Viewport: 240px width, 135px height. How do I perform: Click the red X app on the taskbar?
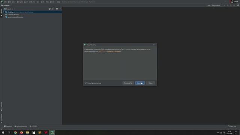tap(46, 132)
